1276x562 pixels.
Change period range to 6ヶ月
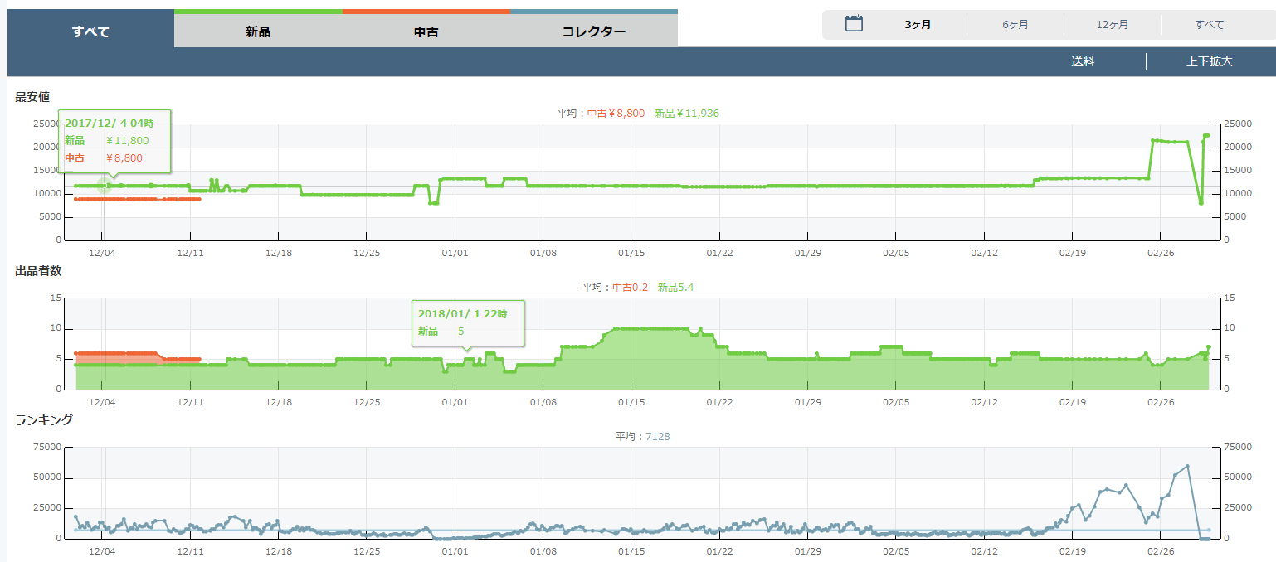tap(1015, 25)
